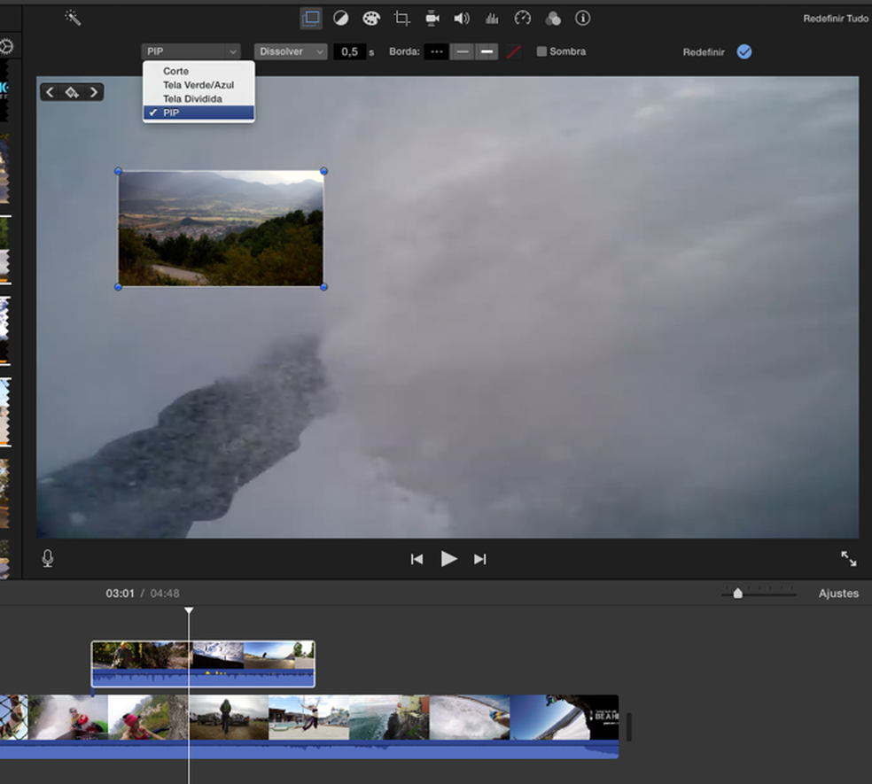The image size is (872, 784).
Task: Click the timeline zoom slider
Action: 738,594
